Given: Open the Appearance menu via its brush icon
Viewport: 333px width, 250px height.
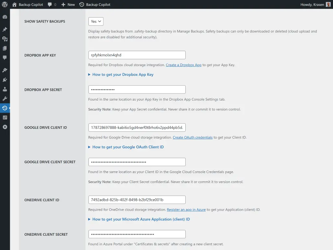Looking at the screenshot, I should tap(5, 70).
